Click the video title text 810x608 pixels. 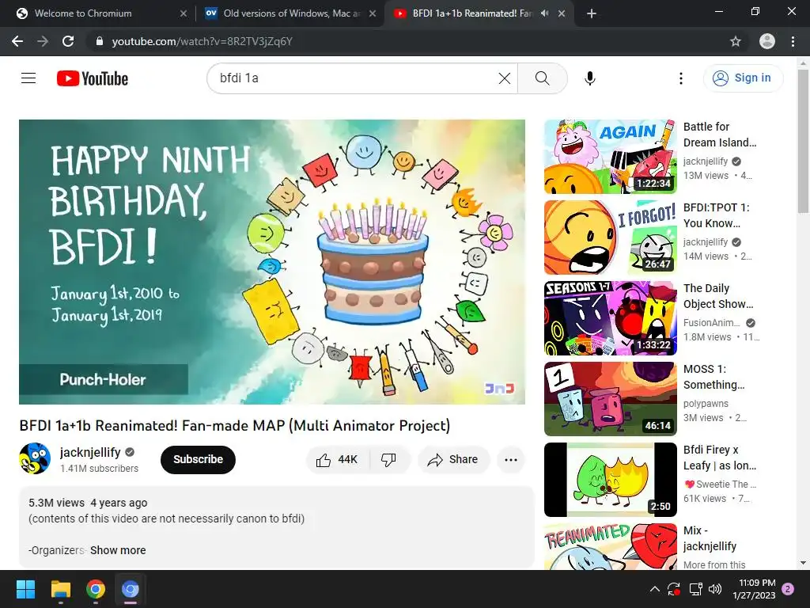(234, 425)
